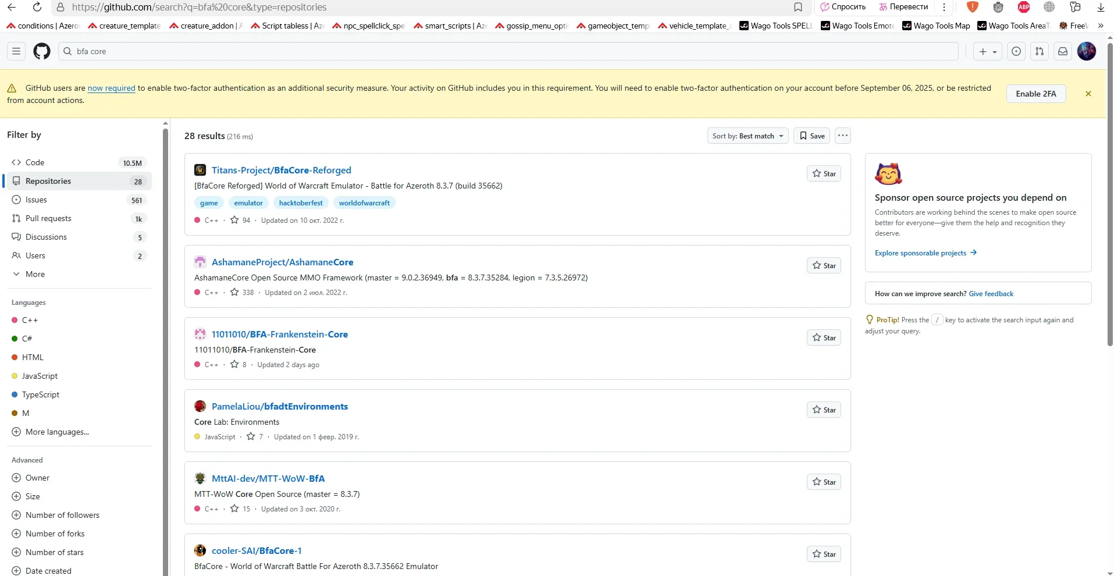Filter results by Users

pyautogui.click(x=79, y=255)
